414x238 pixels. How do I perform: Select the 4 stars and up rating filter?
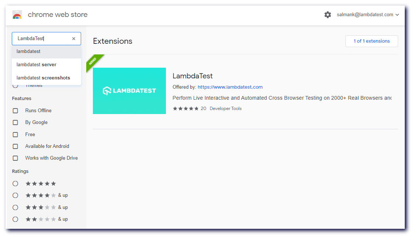(x=15, y=195)
